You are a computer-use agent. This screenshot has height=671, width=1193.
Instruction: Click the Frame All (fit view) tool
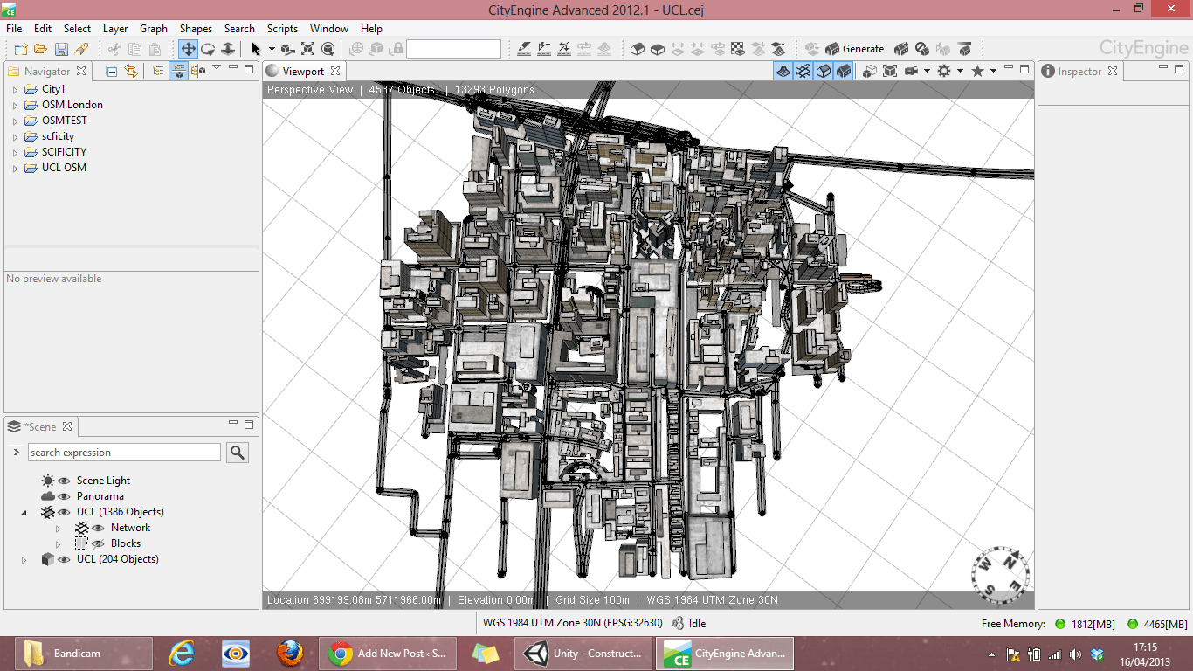pos(308,49)
